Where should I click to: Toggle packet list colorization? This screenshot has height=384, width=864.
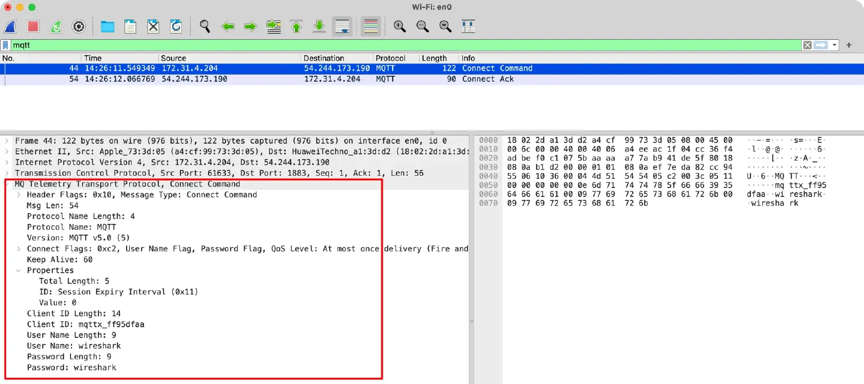click(x=371, y=26)
